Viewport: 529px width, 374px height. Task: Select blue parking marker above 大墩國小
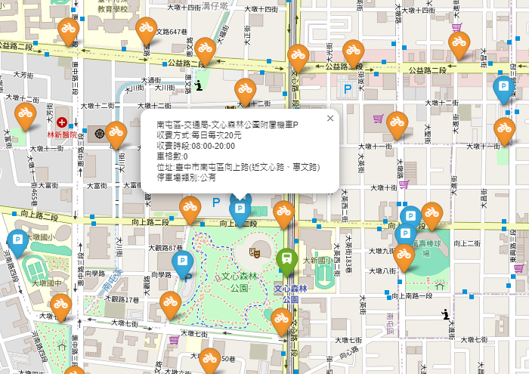tap(17, 243)
